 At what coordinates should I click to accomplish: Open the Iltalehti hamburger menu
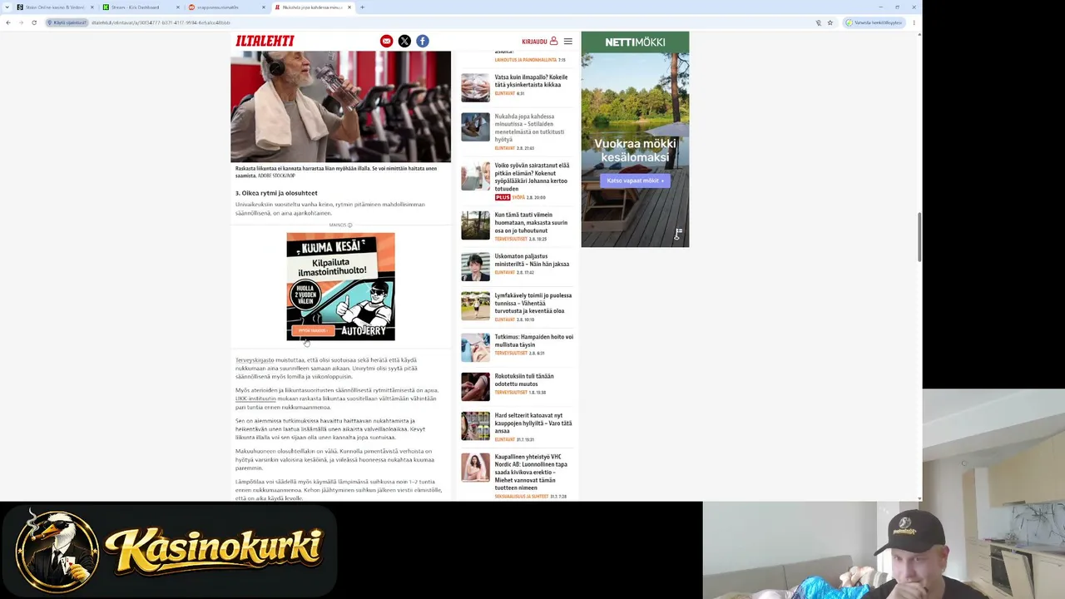(x=567, y=41)
